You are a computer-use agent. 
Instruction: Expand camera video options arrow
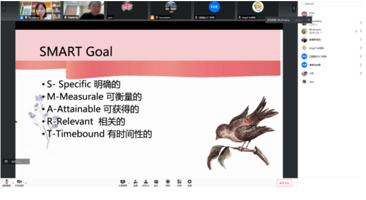(26, 183)
